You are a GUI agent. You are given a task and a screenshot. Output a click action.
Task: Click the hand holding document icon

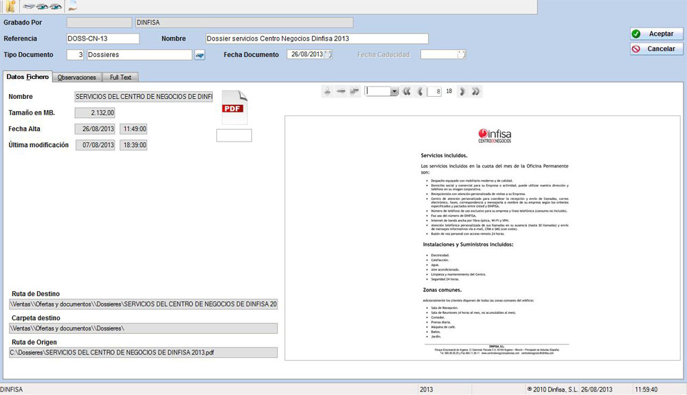click(x=73, y=6)
